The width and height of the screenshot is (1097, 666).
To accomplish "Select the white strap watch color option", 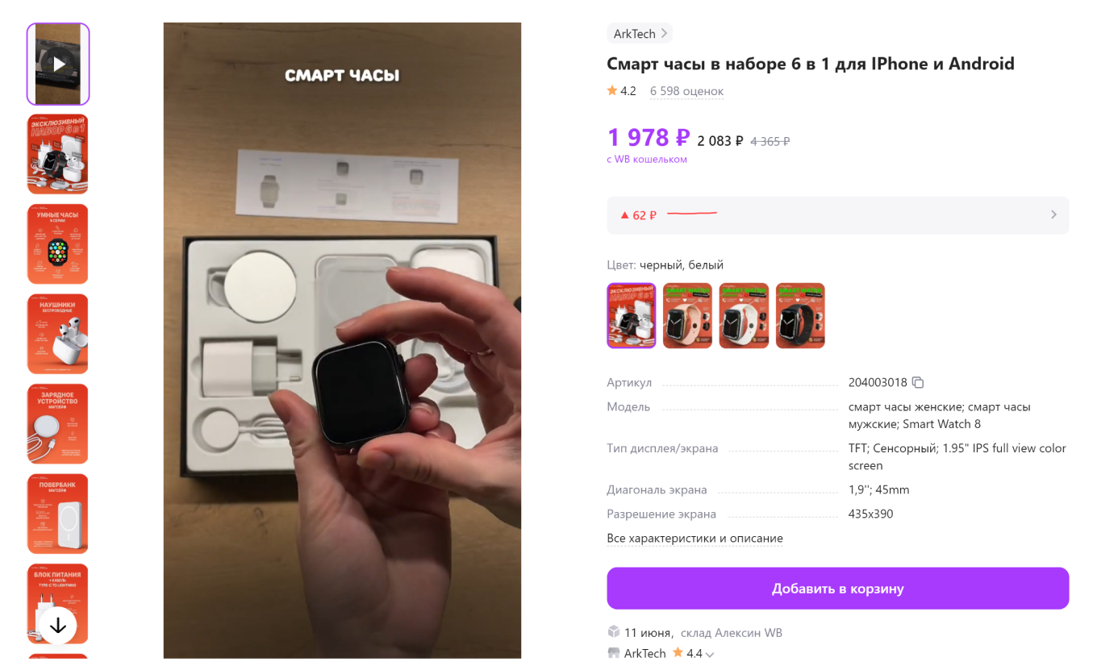I will [744, 315].
